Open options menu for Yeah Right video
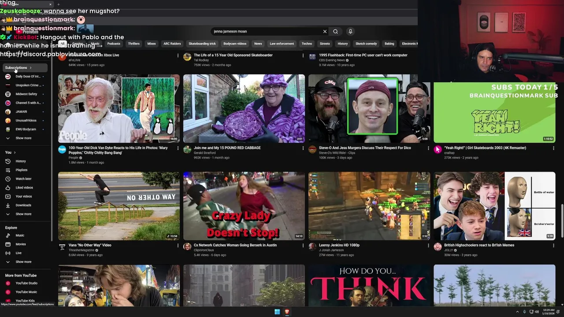 553,148
